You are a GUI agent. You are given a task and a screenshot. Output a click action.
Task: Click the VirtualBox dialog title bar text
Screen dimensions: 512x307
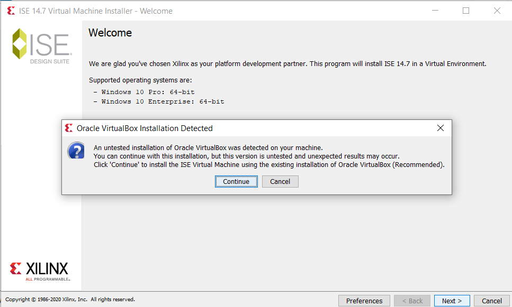145,128
